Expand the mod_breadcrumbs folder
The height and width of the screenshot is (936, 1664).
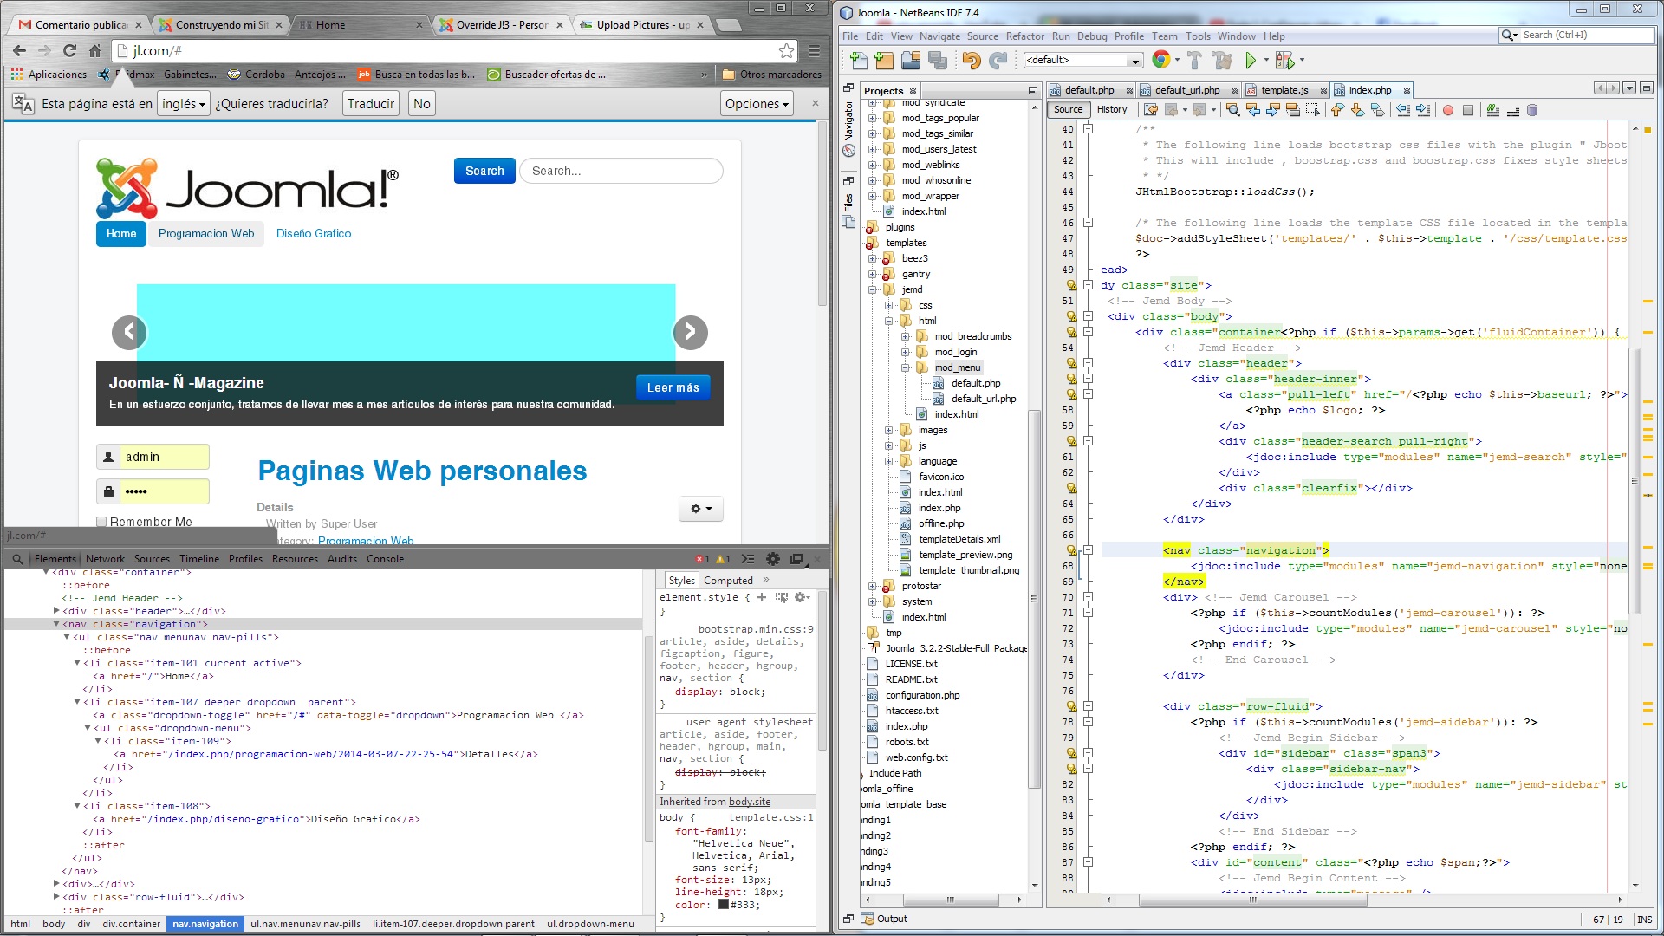point(905,336)
